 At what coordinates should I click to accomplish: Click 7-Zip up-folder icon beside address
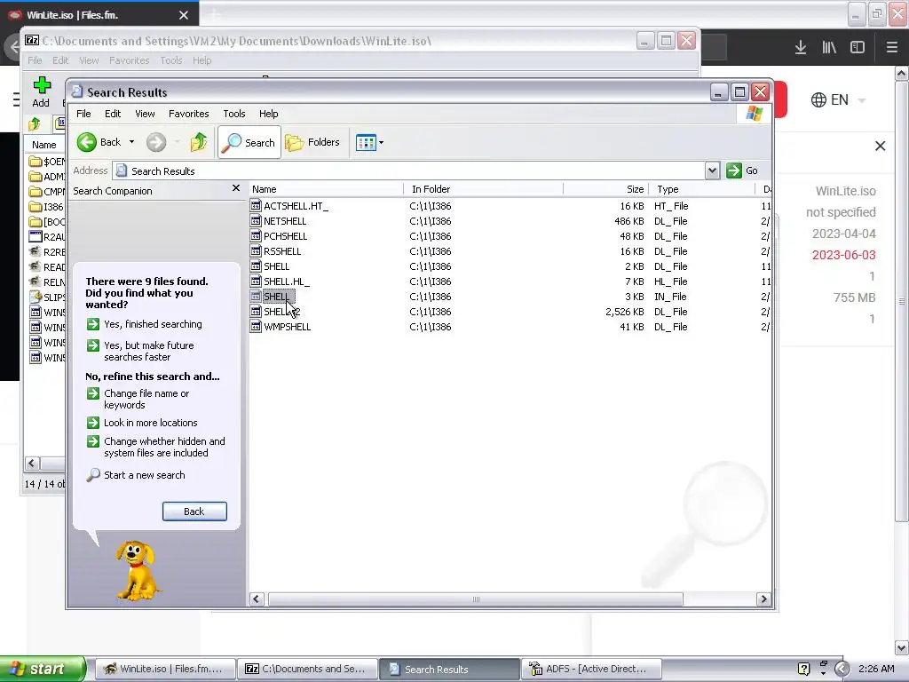[x=35, y=123]
